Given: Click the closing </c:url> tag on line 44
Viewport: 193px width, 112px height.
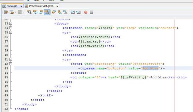Looking at the screenshot, I should pos(79,73).
